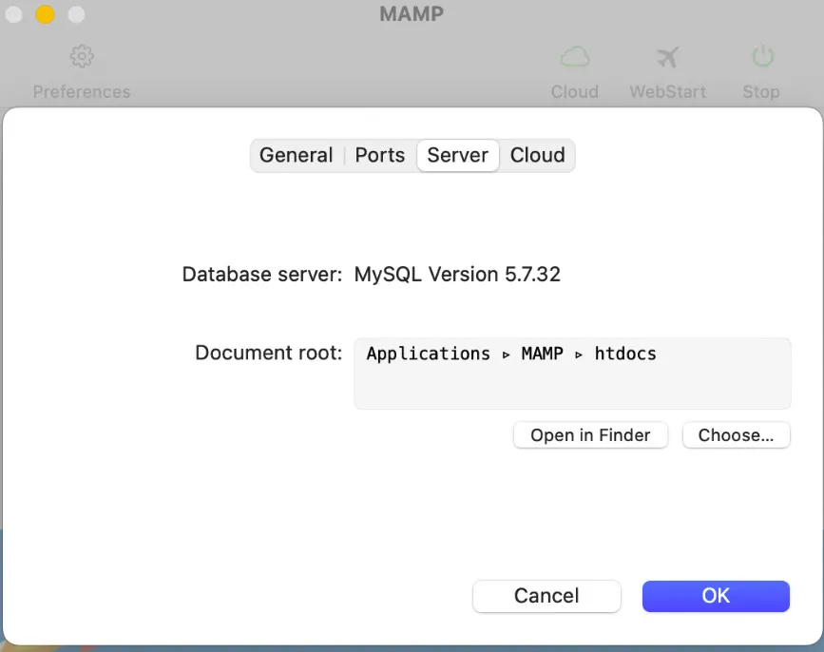Screen dimensions: 824x652
Task: Click Choose... to pick document root
Action: (736, 435)
